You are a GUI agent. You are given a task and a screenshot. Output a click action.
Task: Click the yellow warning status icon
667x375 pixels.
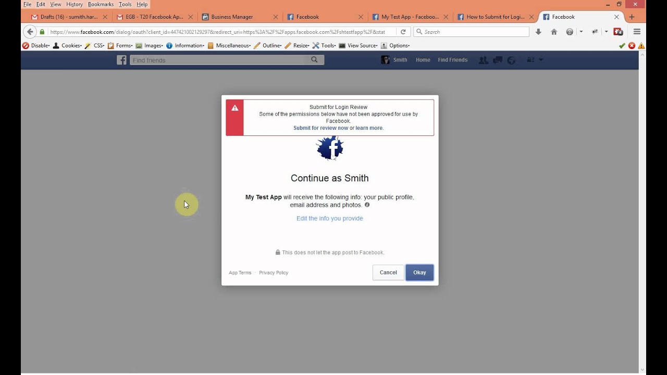coord(641,45)
